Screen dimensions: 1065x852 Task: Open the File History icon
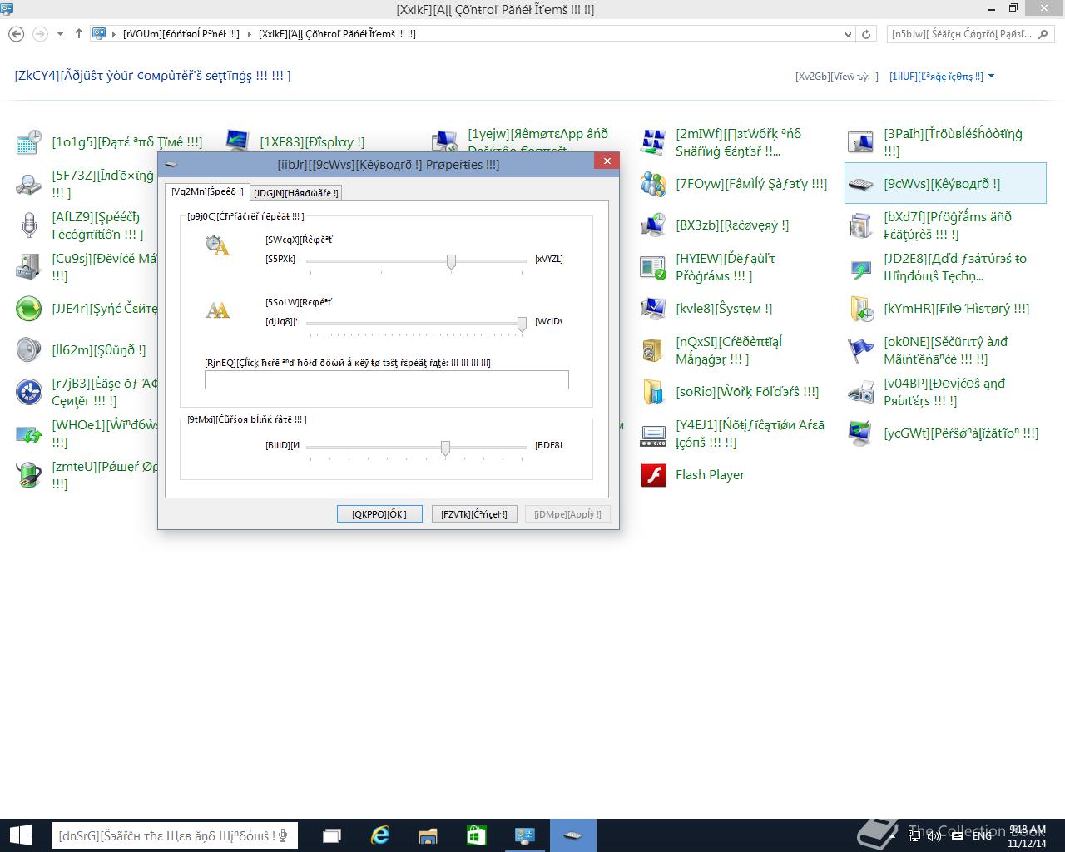[860, 309]
